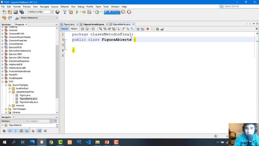The height and width of the screenshot is (146, 259).
Task: Click the empty filter field in Navigator
Action: [40, 121]
